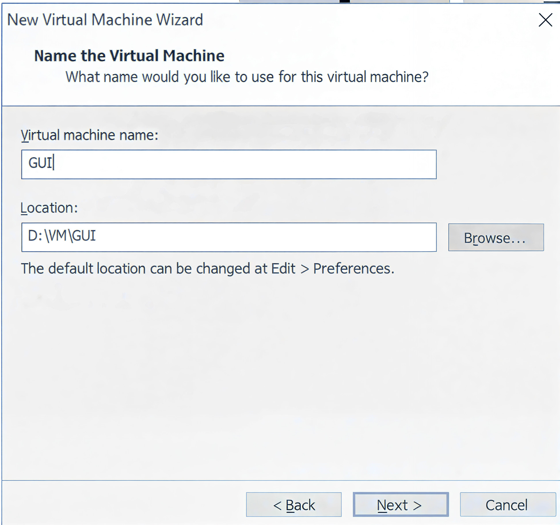This screenshot has width=560, height=525.
Task: Go to previous step with Back button
Action: click(x=294, y=505)
